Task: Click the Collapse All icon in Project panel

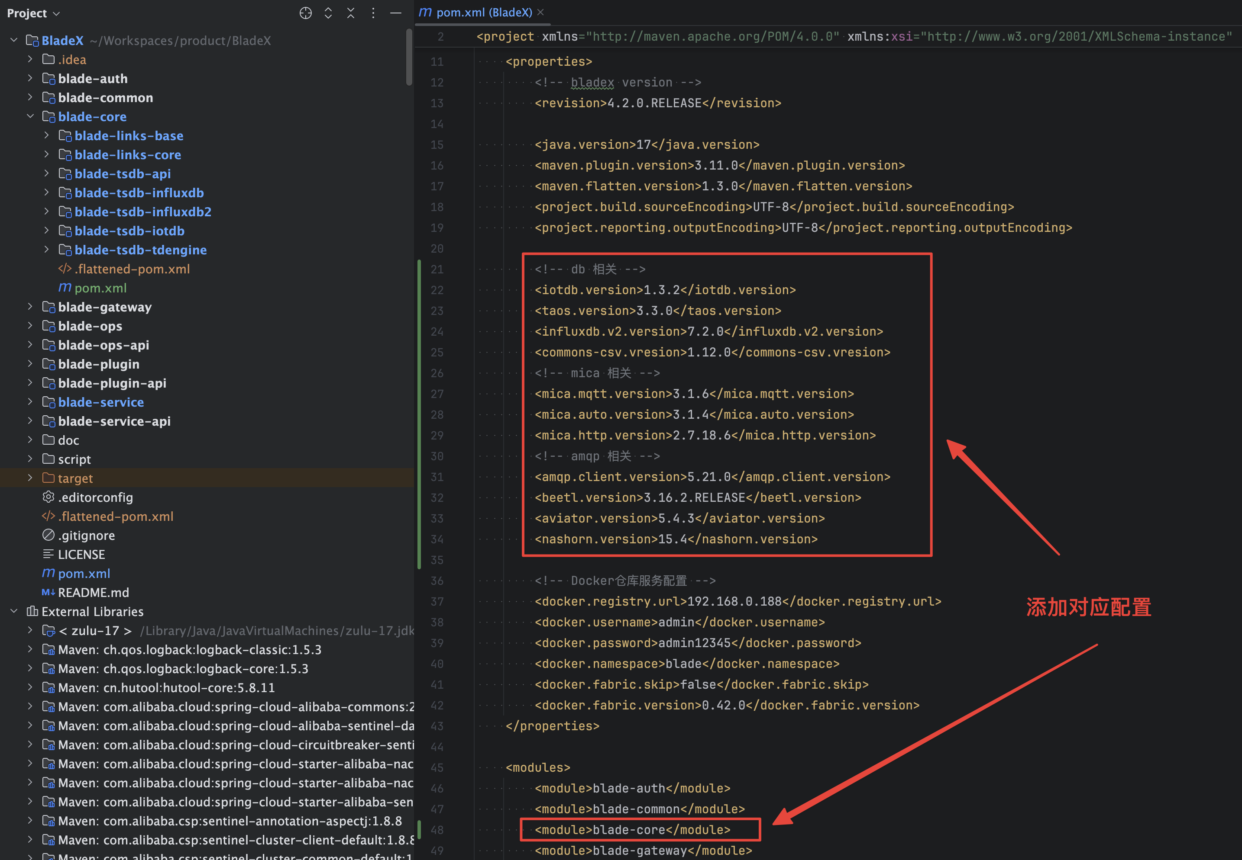Action: [x=350, y=13]
